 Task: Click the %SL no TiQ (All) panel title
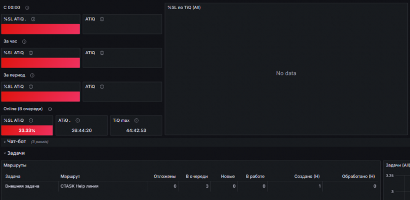point(184,7)
